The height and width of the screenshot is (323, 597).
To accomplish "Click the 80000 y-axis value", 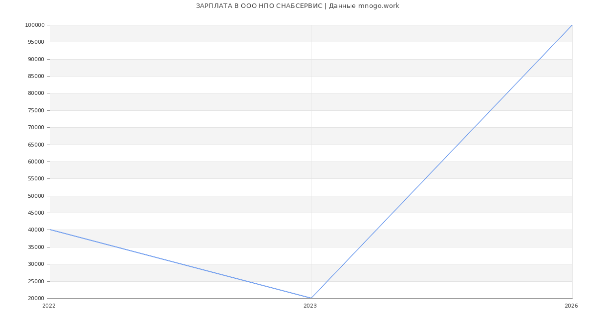I will pyautogui.click(x=36, y=93).
